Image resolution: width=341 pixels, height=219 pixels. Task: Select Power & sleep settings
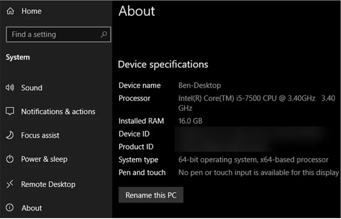pyautogui.click(x=44, y=159)
